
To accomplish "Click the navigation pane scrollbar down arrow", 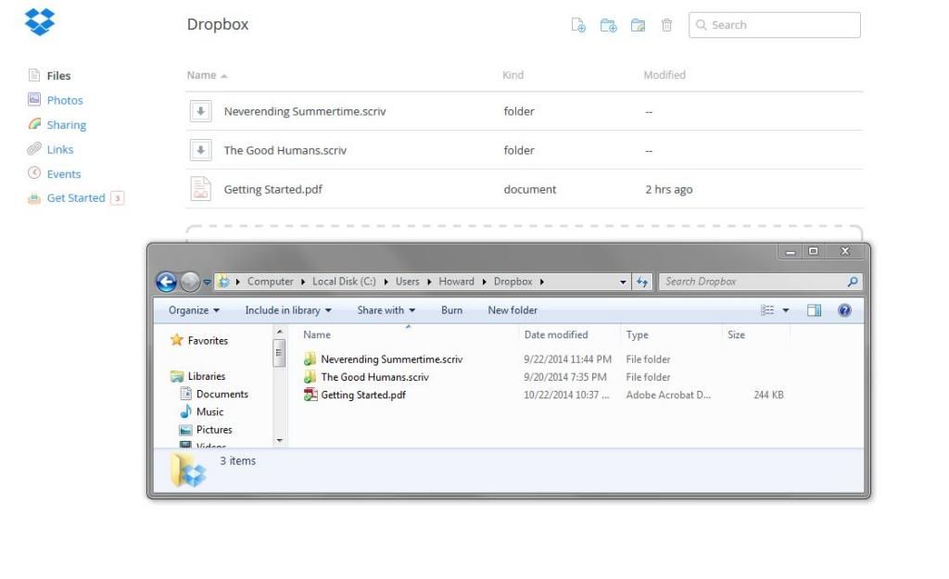I will (280, 440).
